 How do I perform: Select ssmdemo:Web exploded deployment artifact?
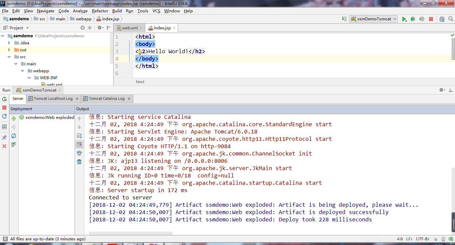(x=47, y=118)
